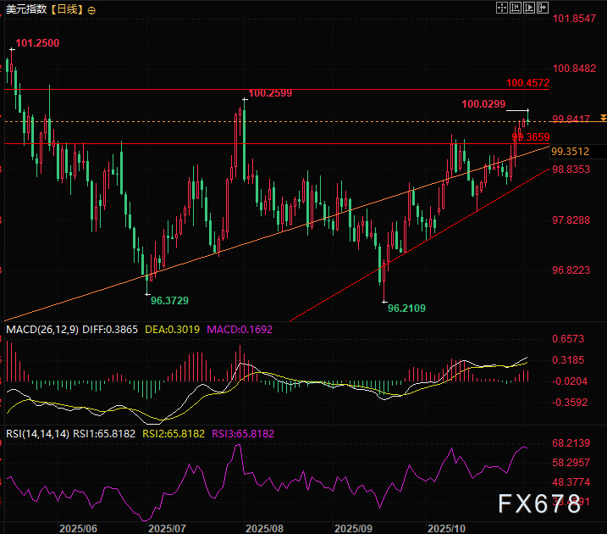
Task: Open MACD(26,12,9) indicator settings label
Action: coord(41,329)
